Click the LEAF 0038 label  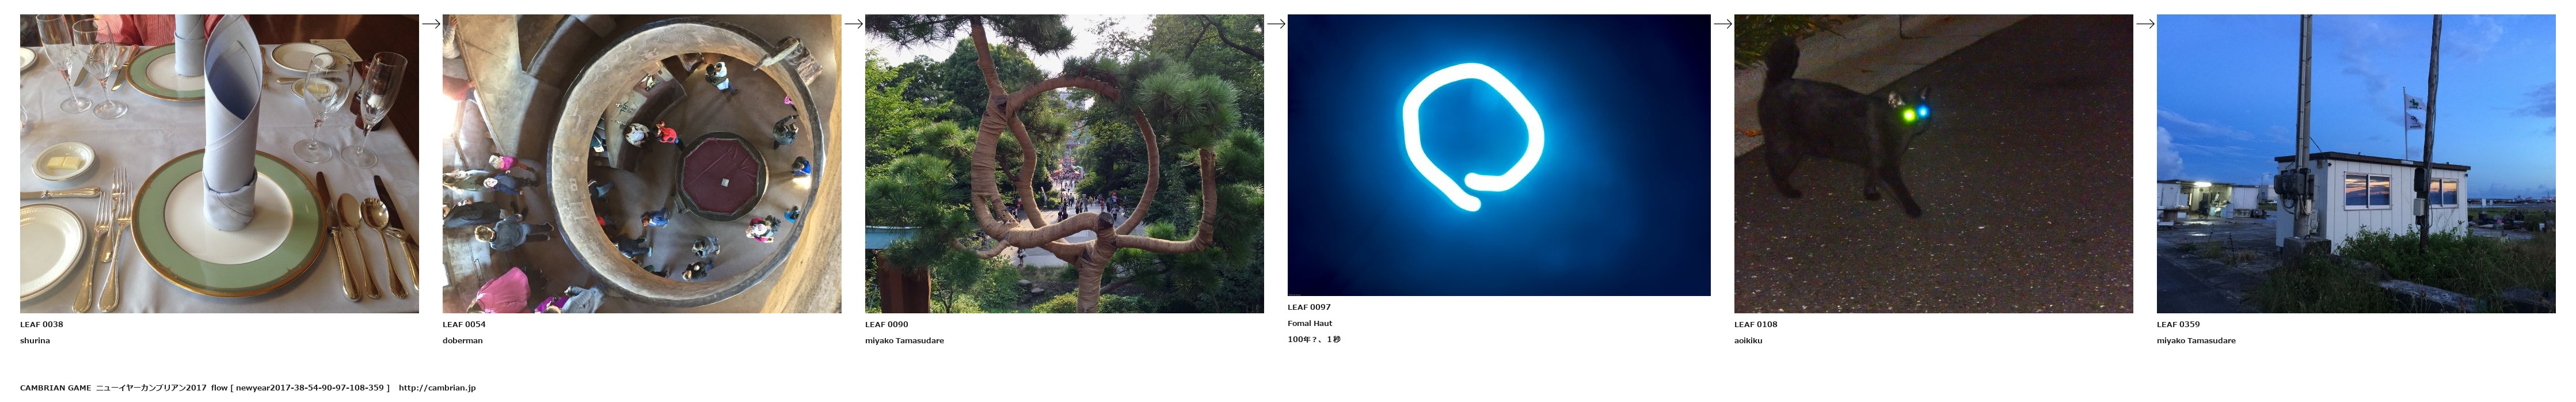tap(42, 324)
